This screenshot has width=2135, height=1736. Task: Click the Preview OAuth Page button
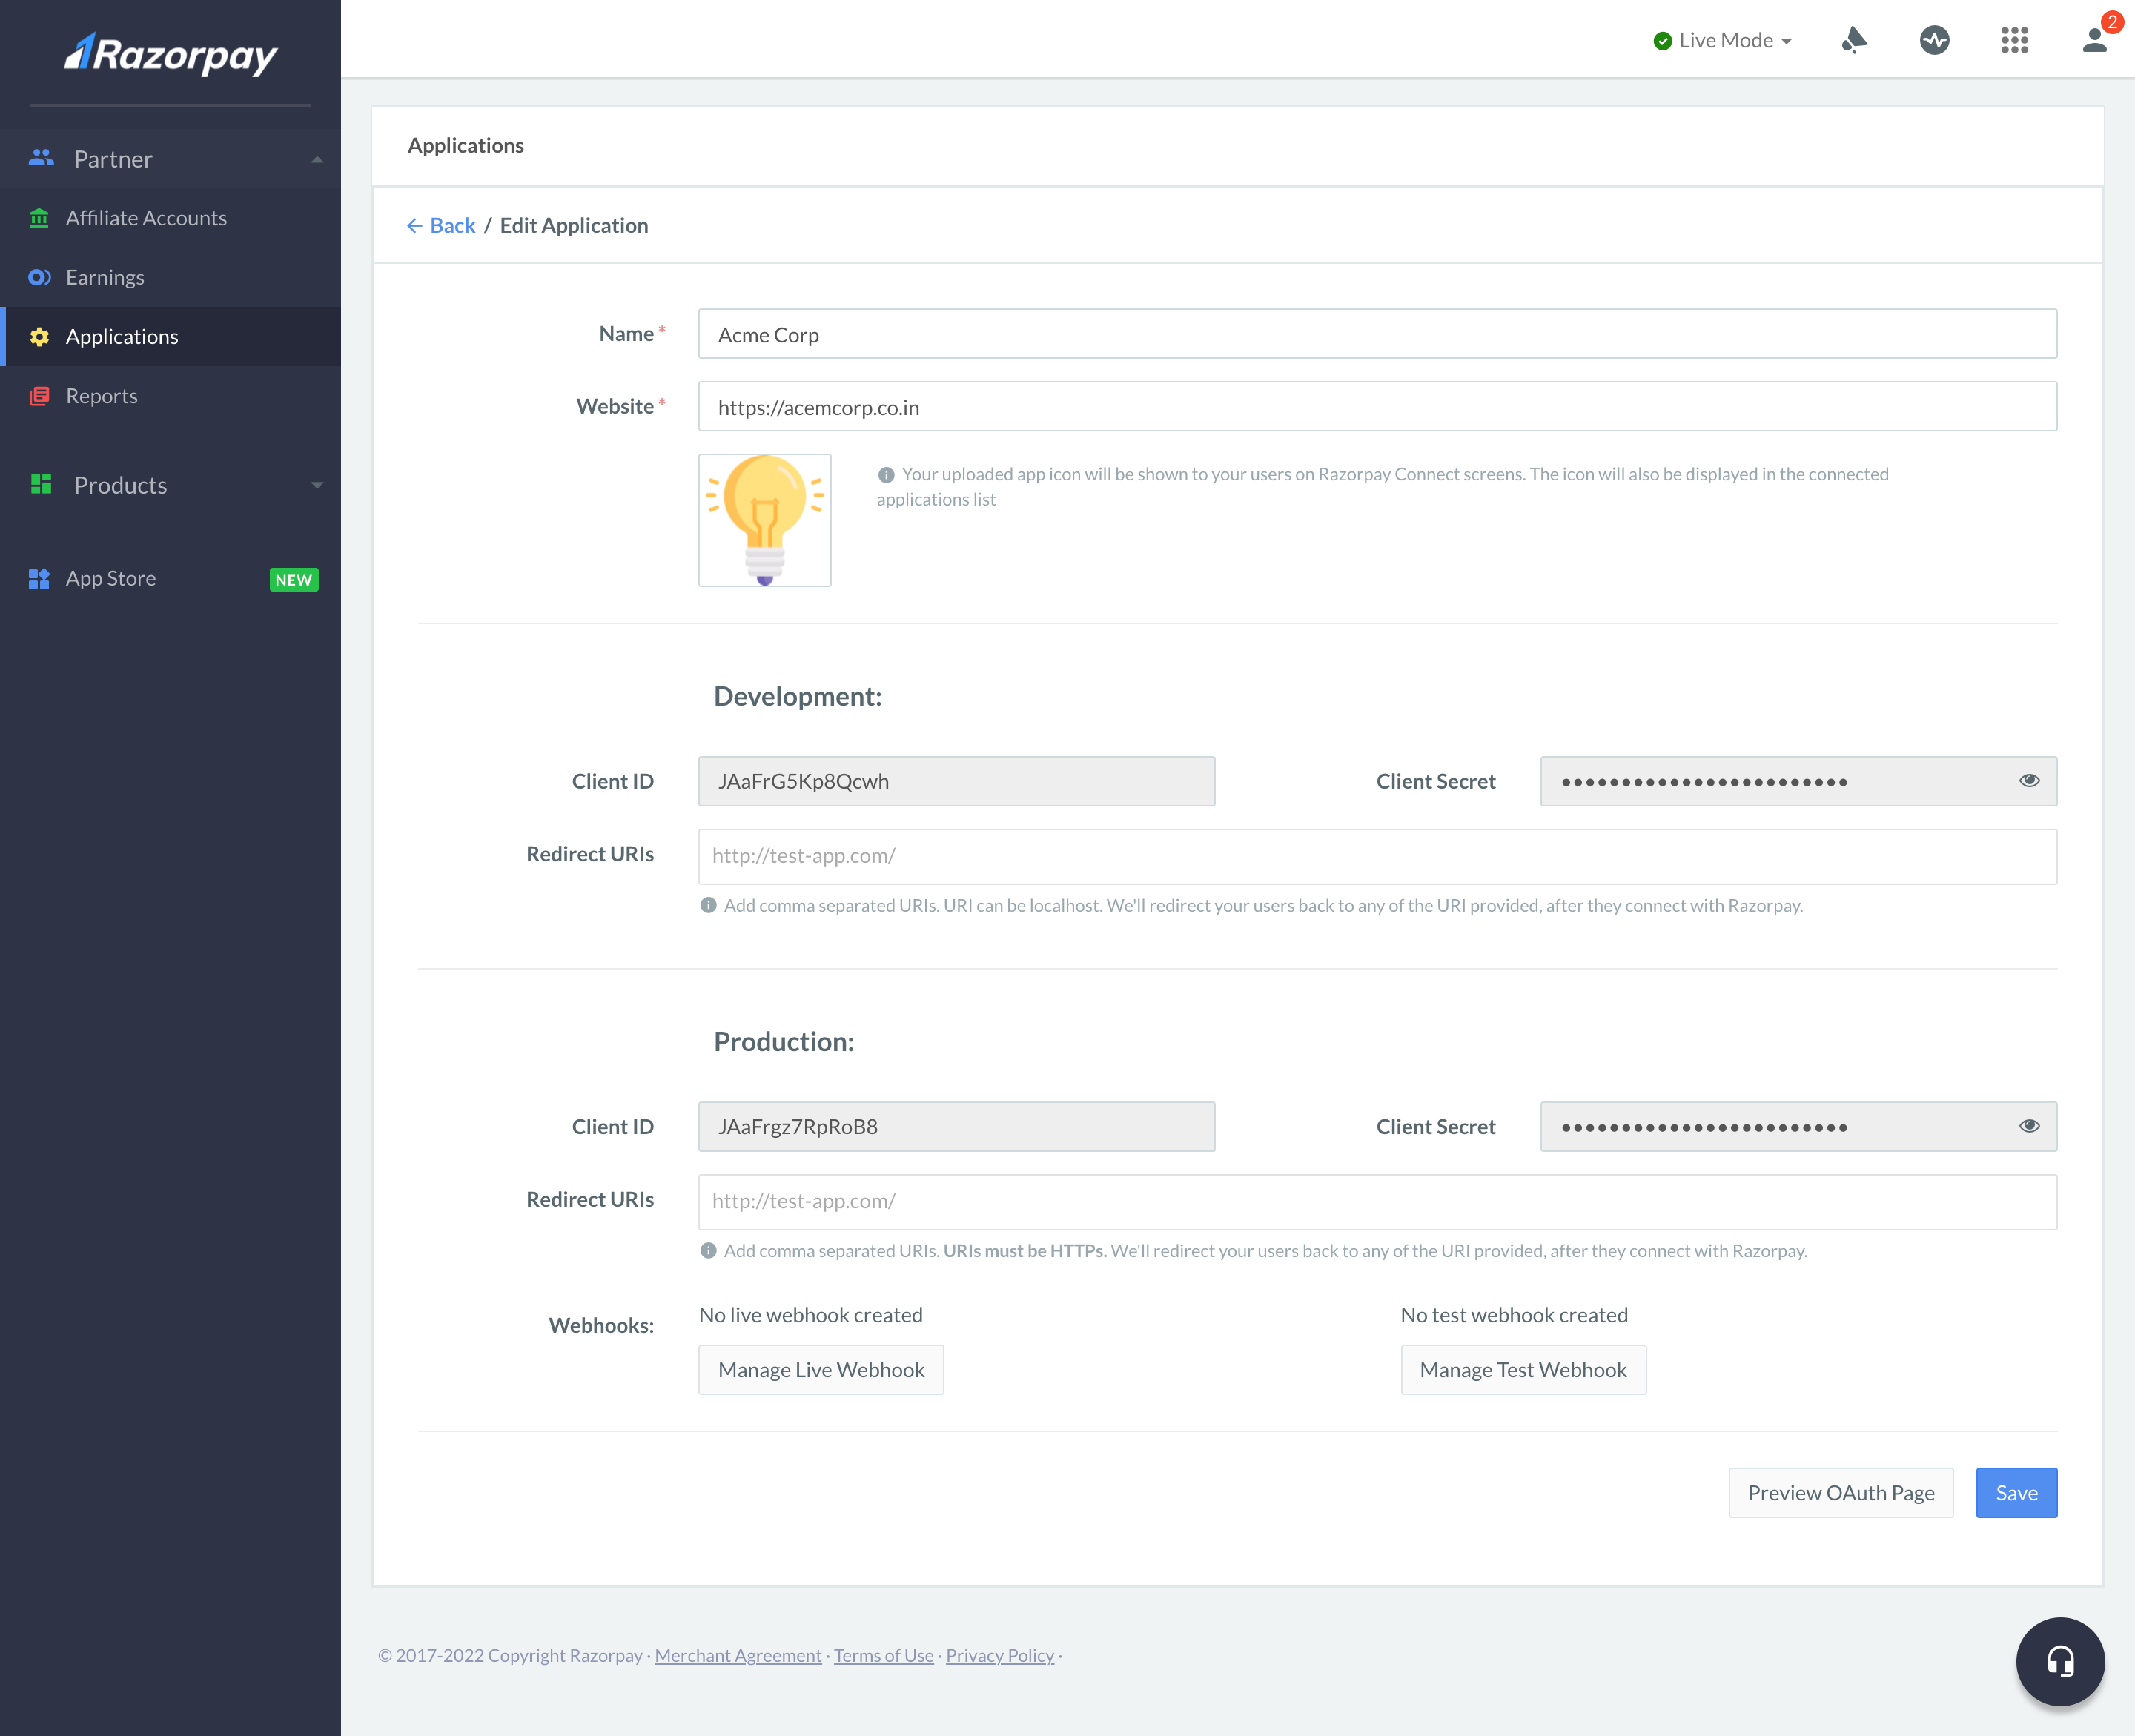tap(1841, 1491)
